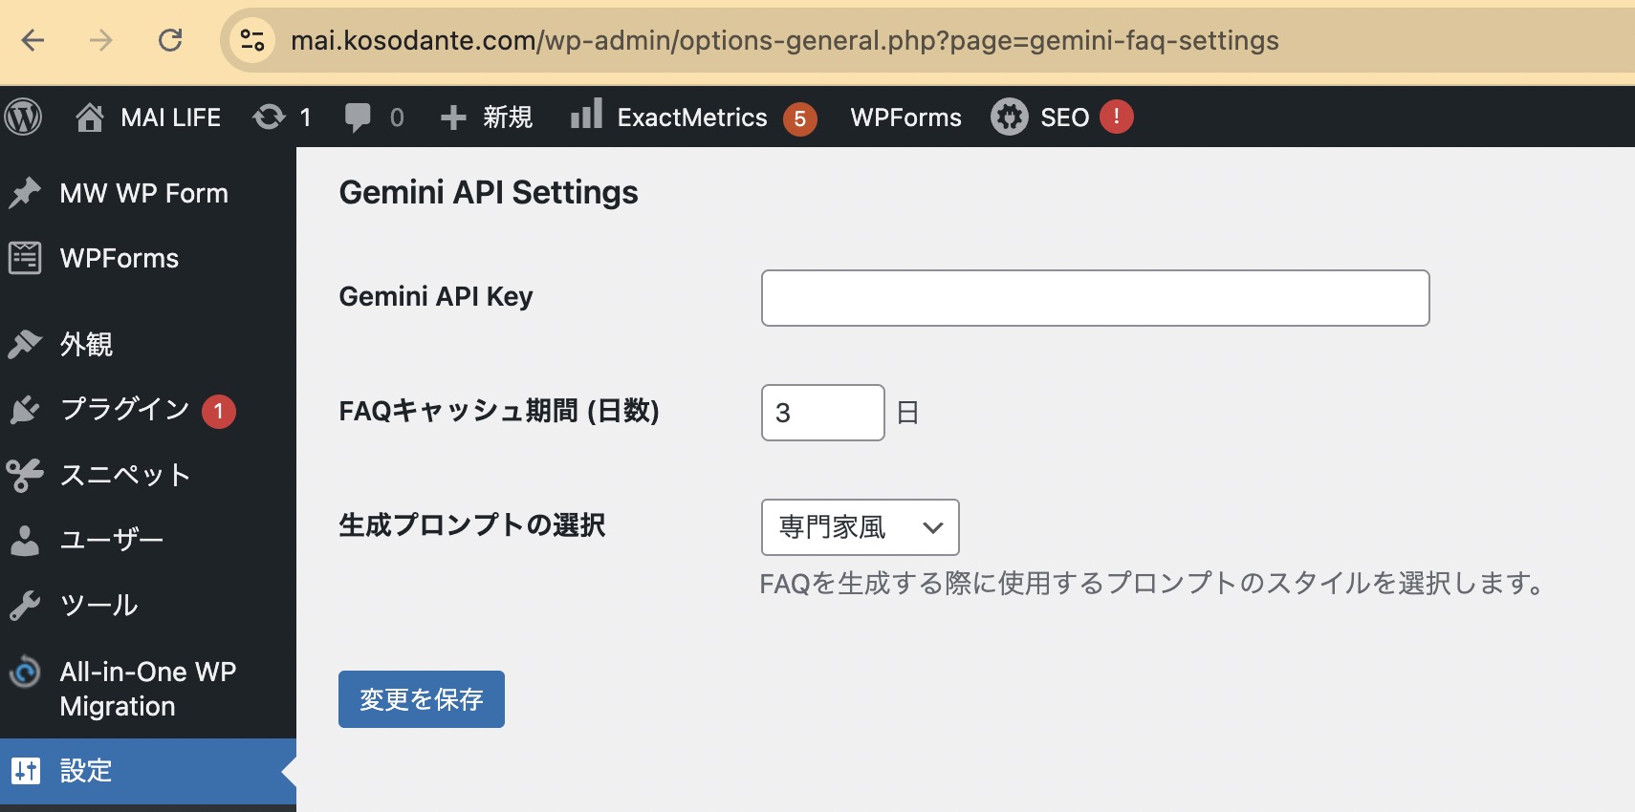Click the SEO gear icon
Viewport: 1635px width, 812px height.
1010,117
